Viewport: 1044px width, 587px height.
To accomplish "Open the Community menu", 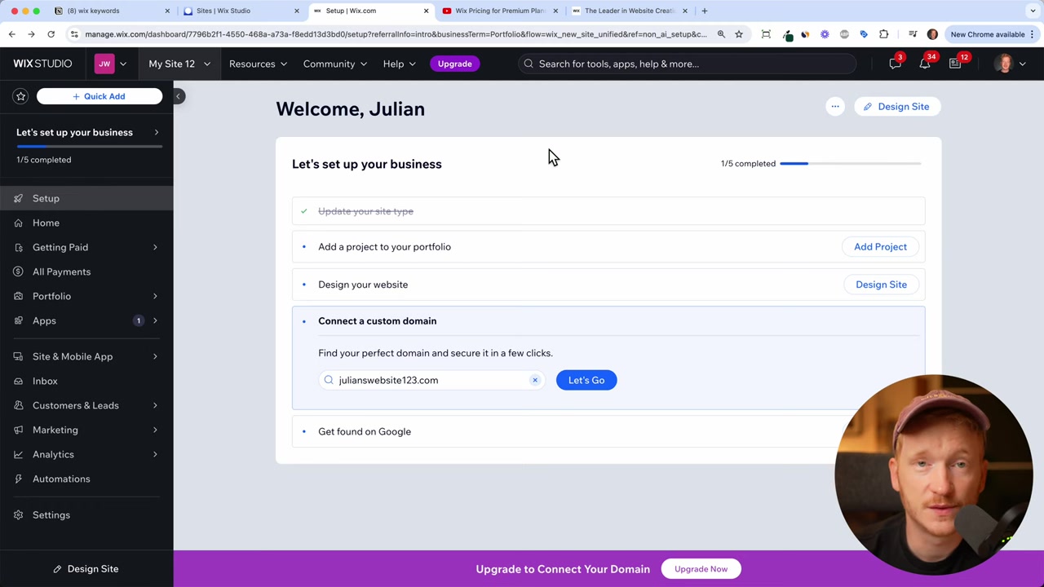I will 334,64.
